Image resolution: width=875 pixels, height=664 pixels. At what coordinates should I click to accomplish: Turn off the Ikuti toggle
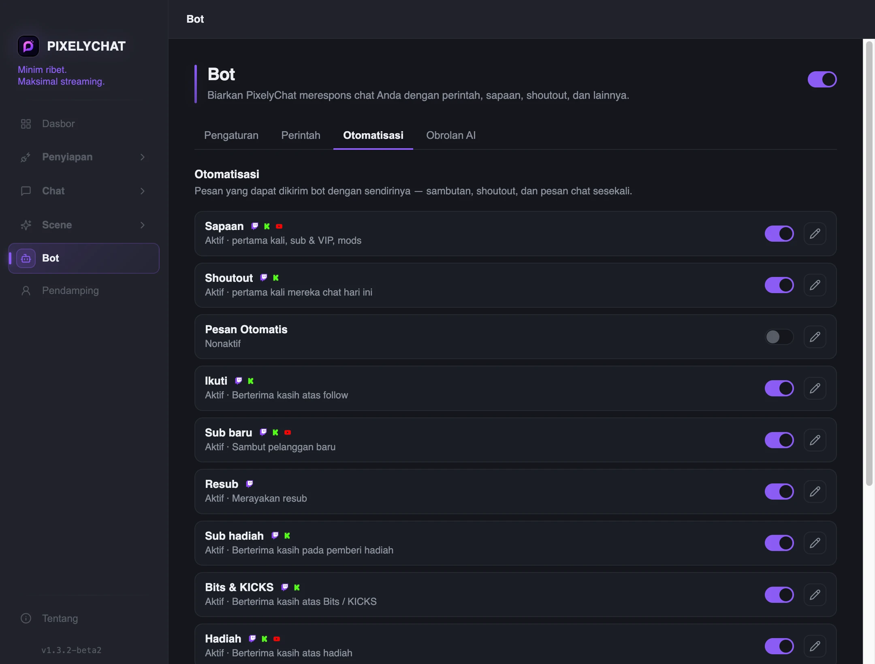click(x=779, y=388)
